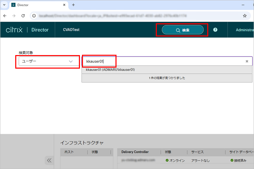Image resolution: width=254 pixels, height=169 pixels.
Task: Click the ホスト column header
Action: [x=69, y=152]
